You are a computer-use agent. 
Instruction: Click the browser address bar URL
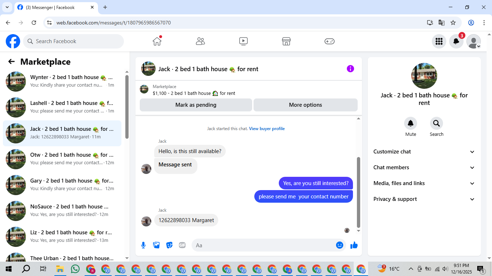[x=113, y=23]
